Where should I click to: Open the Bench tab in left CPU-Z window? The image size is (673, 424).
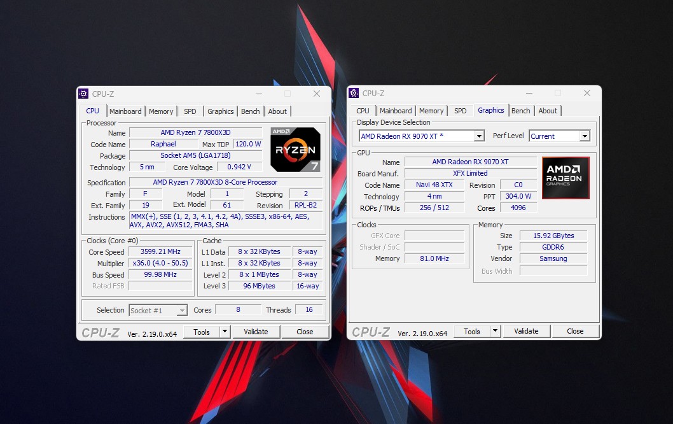[250, 111]
